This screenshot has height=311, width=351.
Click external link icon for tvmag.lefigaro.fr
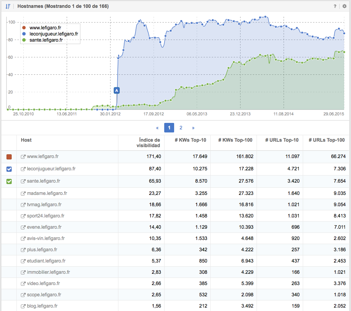(x=23, y=205)
